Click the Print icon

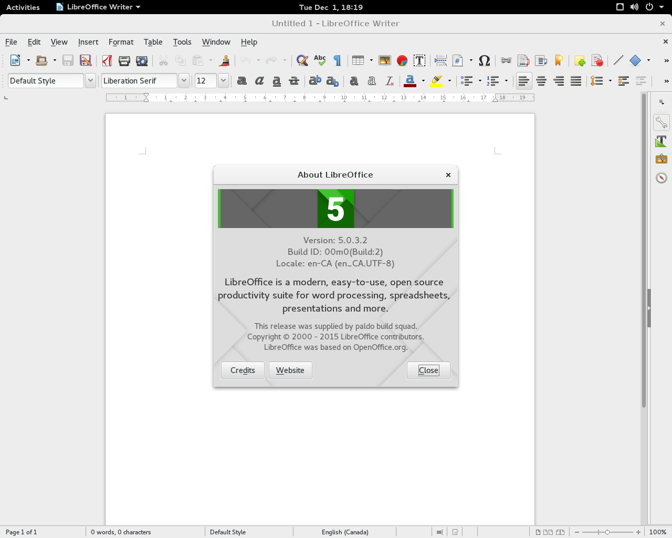coord(124,60)
